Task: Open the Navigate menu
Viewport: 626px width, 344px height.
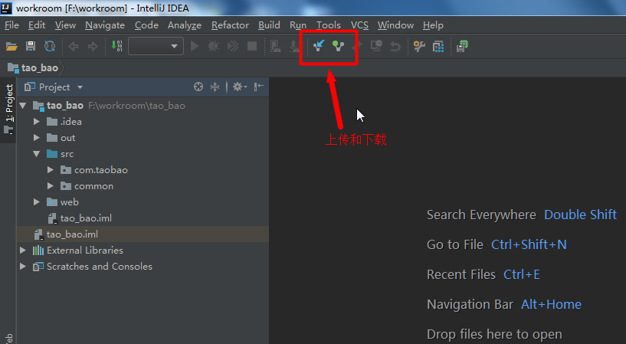Action: tap(105, 25)
